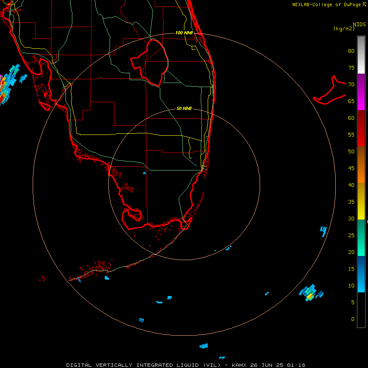Screen dimensions: 368x368
Task: Click the 60 value on the color scale
Action: point(351,118)
